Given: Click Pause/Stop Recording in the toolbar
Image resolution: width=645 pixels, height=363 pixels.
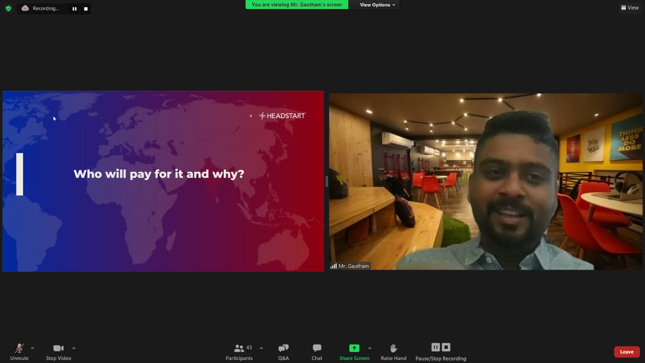Looking at the screenshot, I should pos(440,351).
